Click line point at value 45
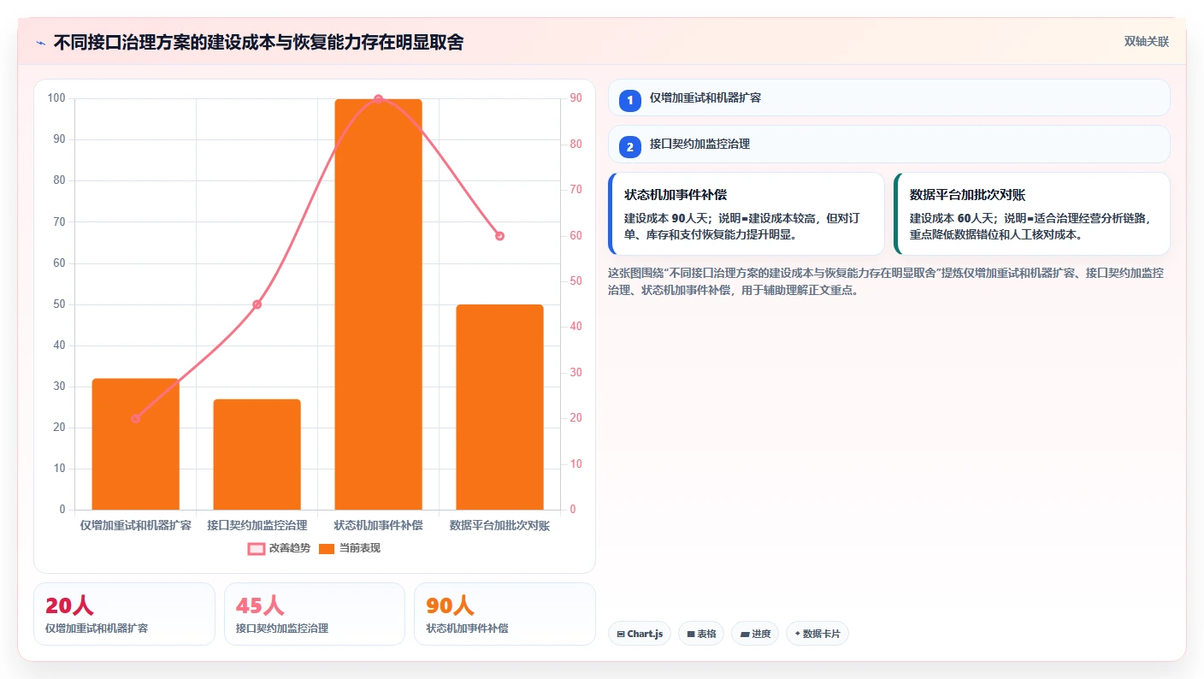The image size is (1204, 679). pos(257,304)
